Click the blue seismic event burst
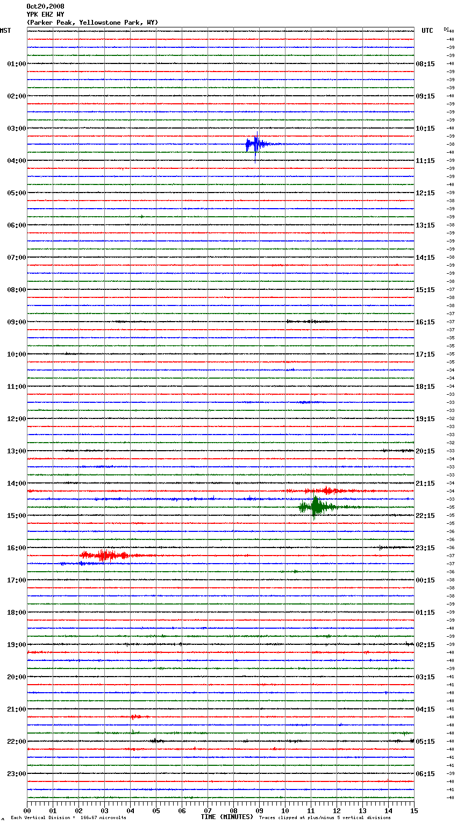The height and width of the screenshot is (825, 457). click(x=257, y=145)
